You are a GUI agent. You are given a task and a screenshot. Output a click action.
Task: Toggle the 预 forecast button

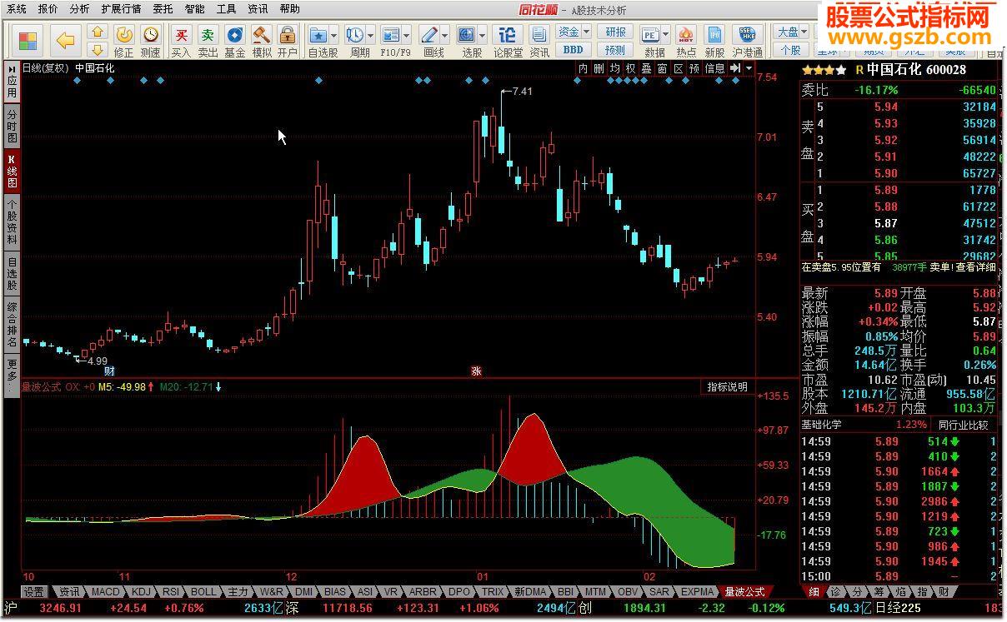pos(694,68)
